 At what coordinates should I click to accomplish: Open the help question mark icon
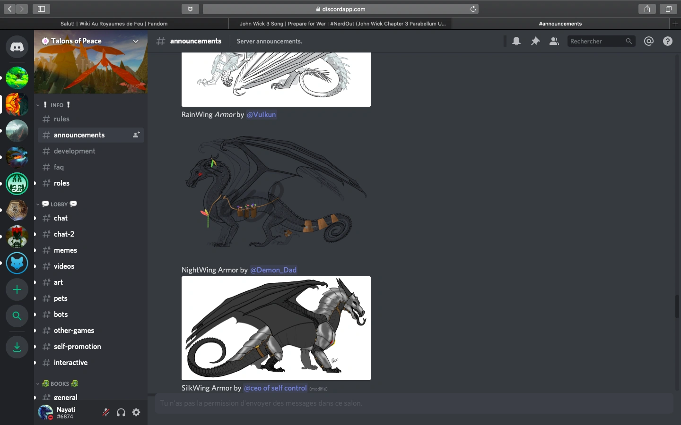[668, 42]
